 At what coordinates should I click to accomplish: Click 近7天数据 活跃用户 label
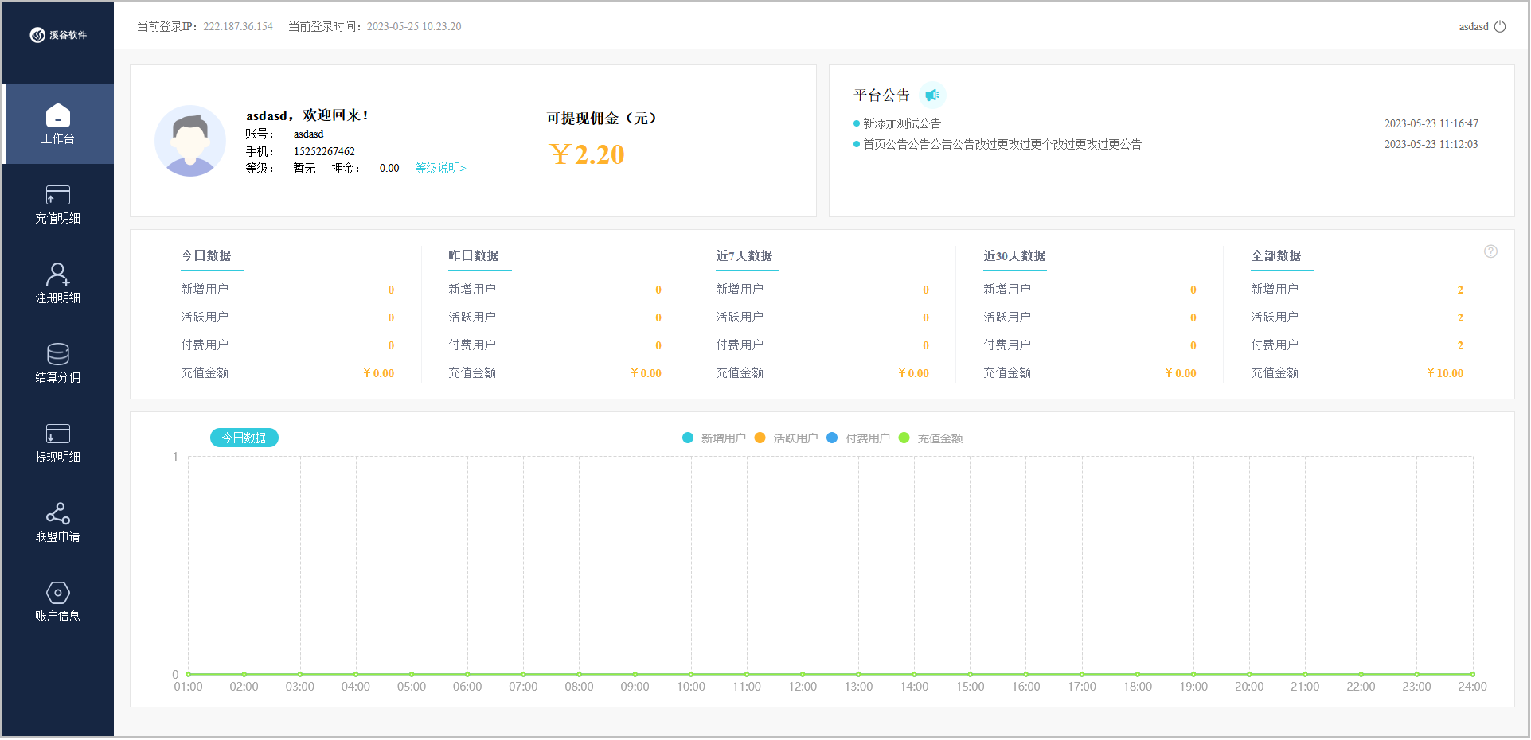click(x=740, y=317)
